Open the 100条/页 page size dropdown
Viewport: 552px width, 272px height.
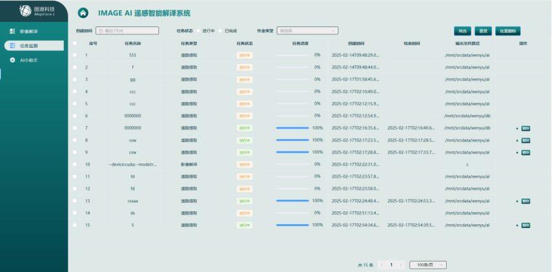click(x=429, y=264)
